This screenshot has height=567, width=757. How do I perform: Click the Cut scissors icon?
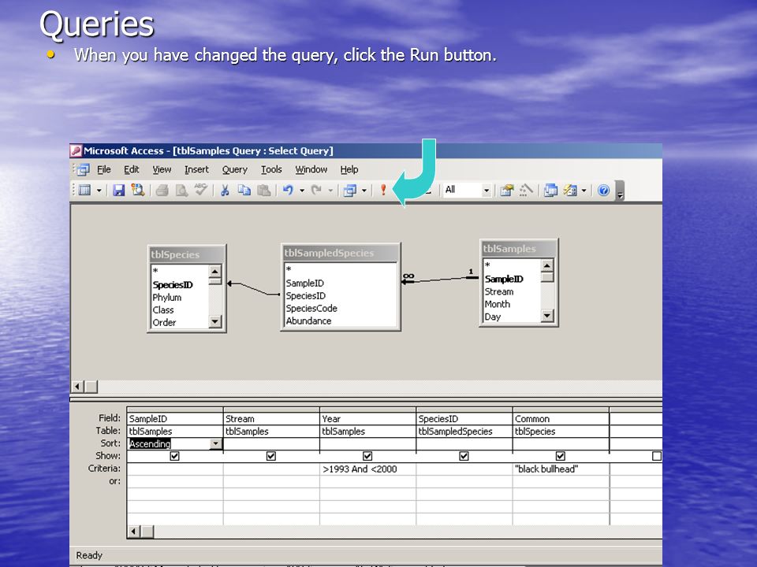click(x=225, y=190)
